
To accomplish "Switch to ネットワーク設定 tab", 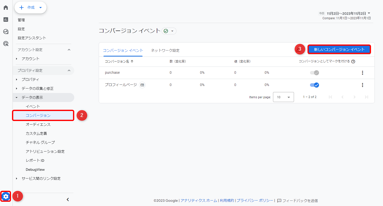I will (x=165, y=50).
